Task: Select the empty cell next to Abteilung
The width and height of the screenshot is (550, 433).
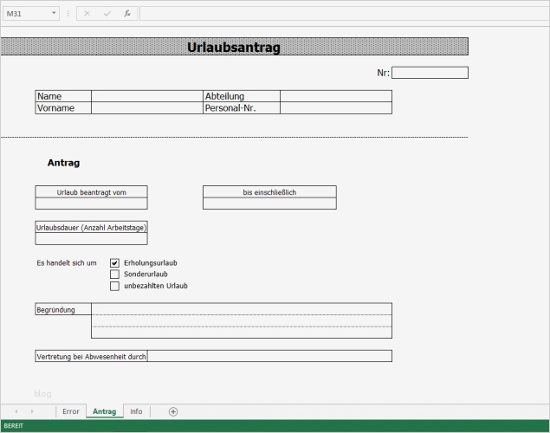Action: [x=336, y=96]
